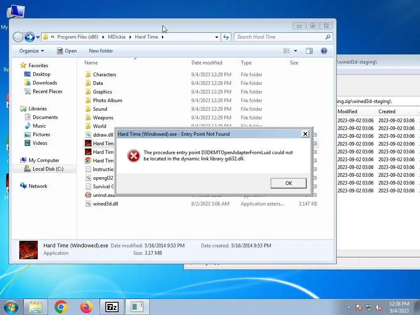This screenshot has width=420, height=315.
Task: Click the Action Center flag icon
Action: [358, 307]
